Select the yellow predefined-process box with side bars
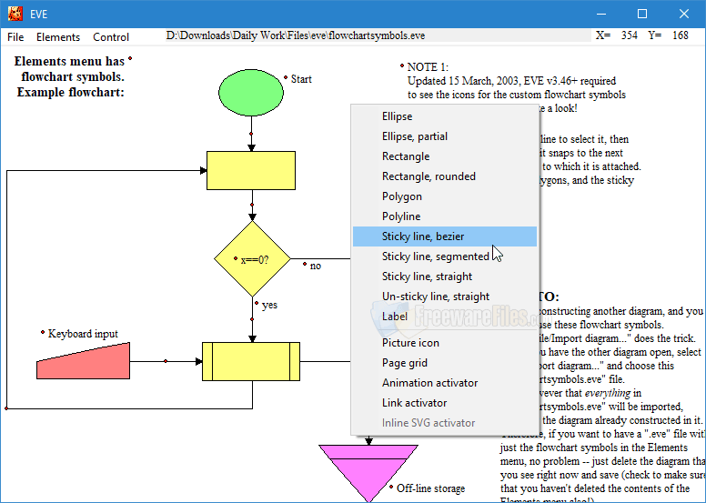This screenshot has height=503, width=706. 251,362
